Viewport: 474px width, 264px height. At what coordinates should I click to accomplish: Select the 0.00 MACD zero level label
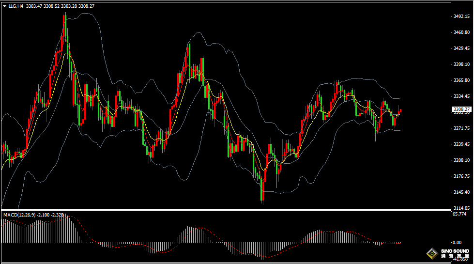point(457,242)
